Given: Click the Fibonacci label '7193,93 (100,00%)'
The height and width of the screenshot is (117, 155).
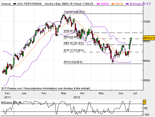Looking at the screenshot, I should [x=74, y=12].
